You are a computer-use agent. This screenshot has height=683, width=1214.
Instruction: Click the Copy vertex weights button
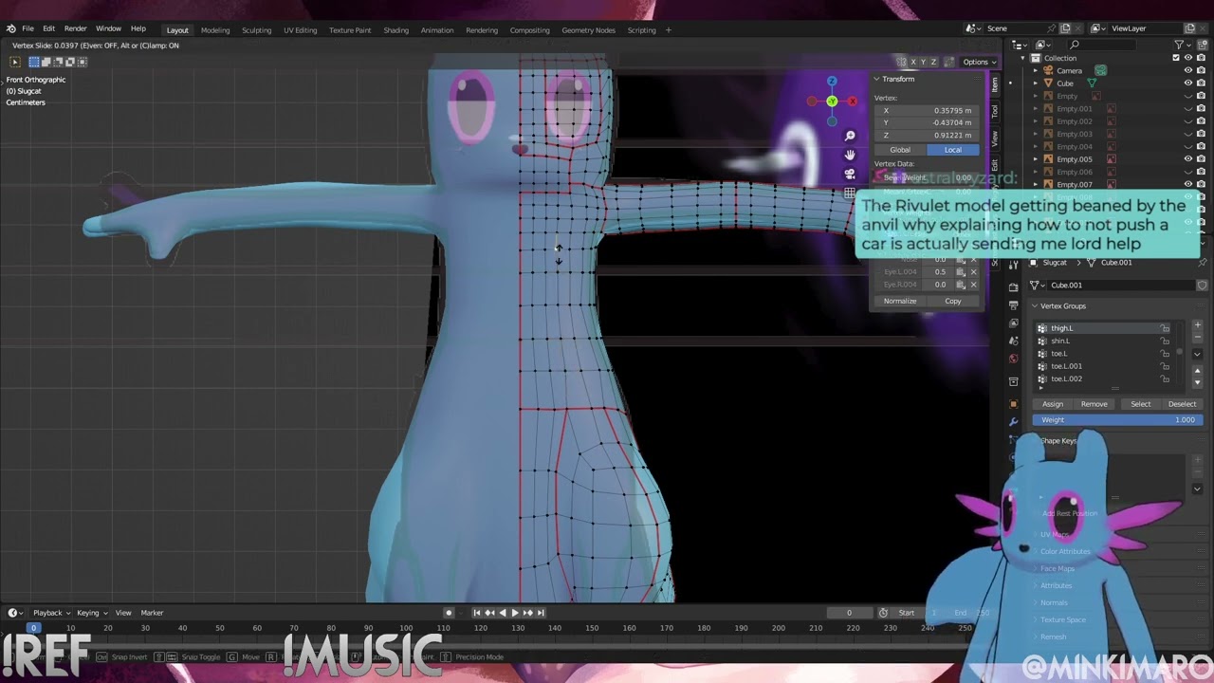952,301
